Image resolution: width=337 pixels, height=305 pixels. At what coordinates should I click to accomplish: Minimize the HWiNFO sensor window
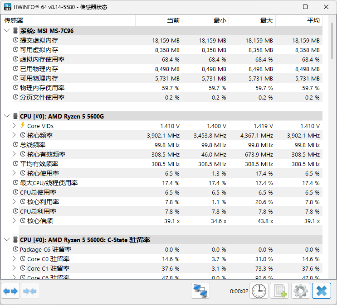coord(285,7)
